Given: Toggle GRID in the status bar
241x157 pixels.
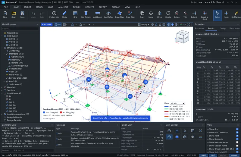Looking at the screenshot, I should click(213, 155).
